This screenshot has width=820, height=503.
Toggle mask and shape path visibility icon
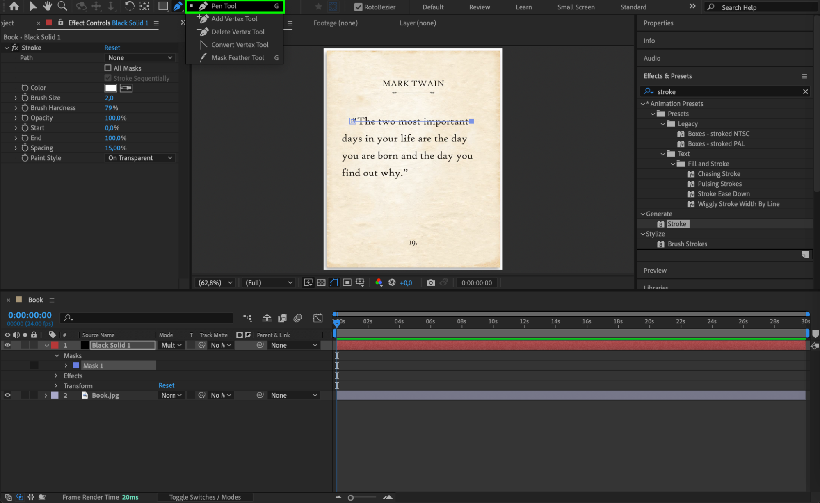[334, 282]
